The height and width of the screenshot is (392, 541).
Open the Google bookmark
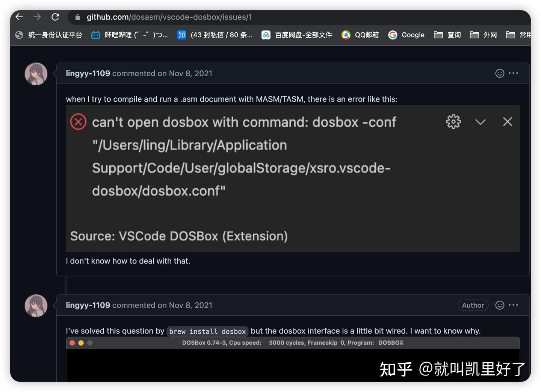[407, 35]
